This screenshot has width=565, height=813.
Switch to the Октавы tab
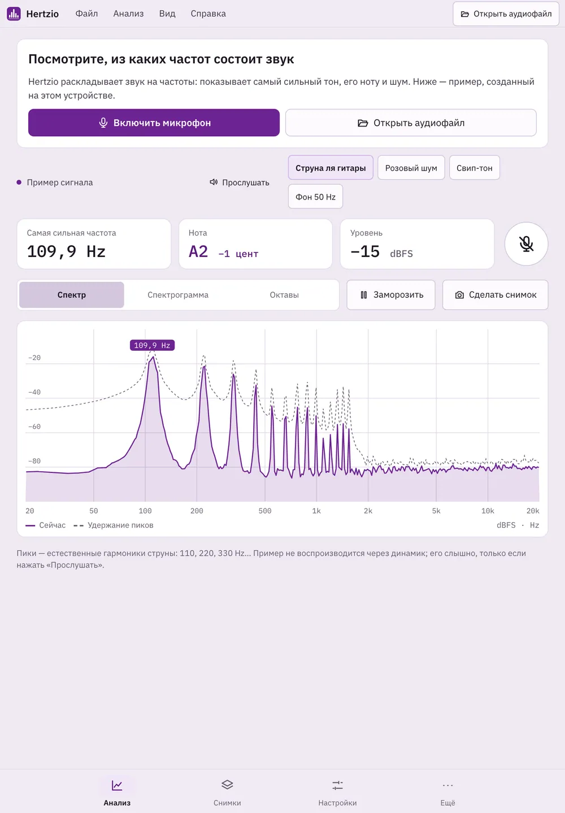point(284,295)
